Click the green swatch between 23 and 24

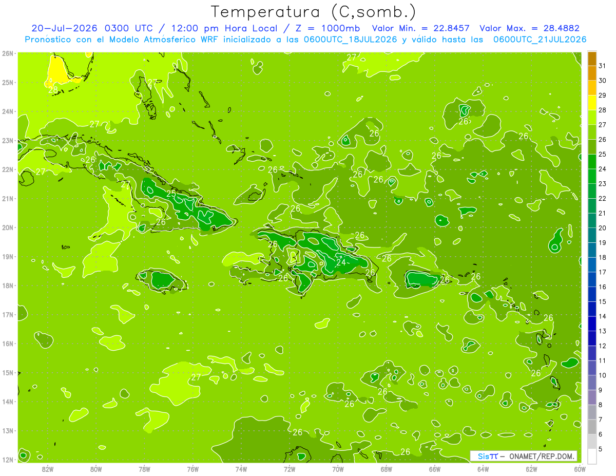click(592, 176)
